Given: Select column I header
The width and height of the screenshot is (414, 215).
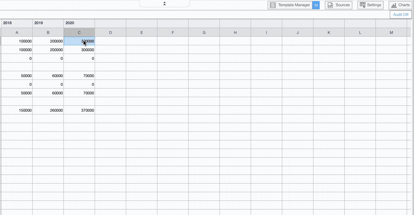Looking at the screenshot, I should click(266, 32).
